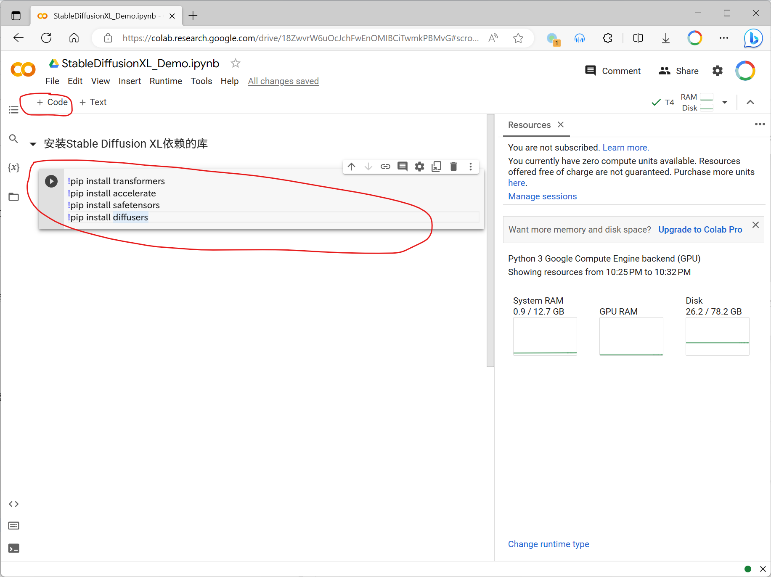Image resolution: width=771 pixels, height=577 pixels.
Task: Add page to favorites star icon
Action: pyautogui.click(x=518, y=38)
